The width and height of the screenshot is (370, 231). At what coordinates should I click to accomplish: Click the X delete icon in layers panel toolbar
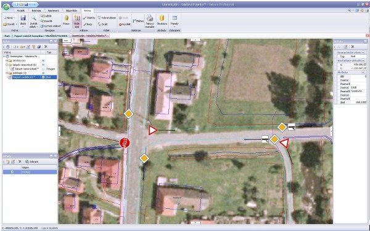(46, 47)
